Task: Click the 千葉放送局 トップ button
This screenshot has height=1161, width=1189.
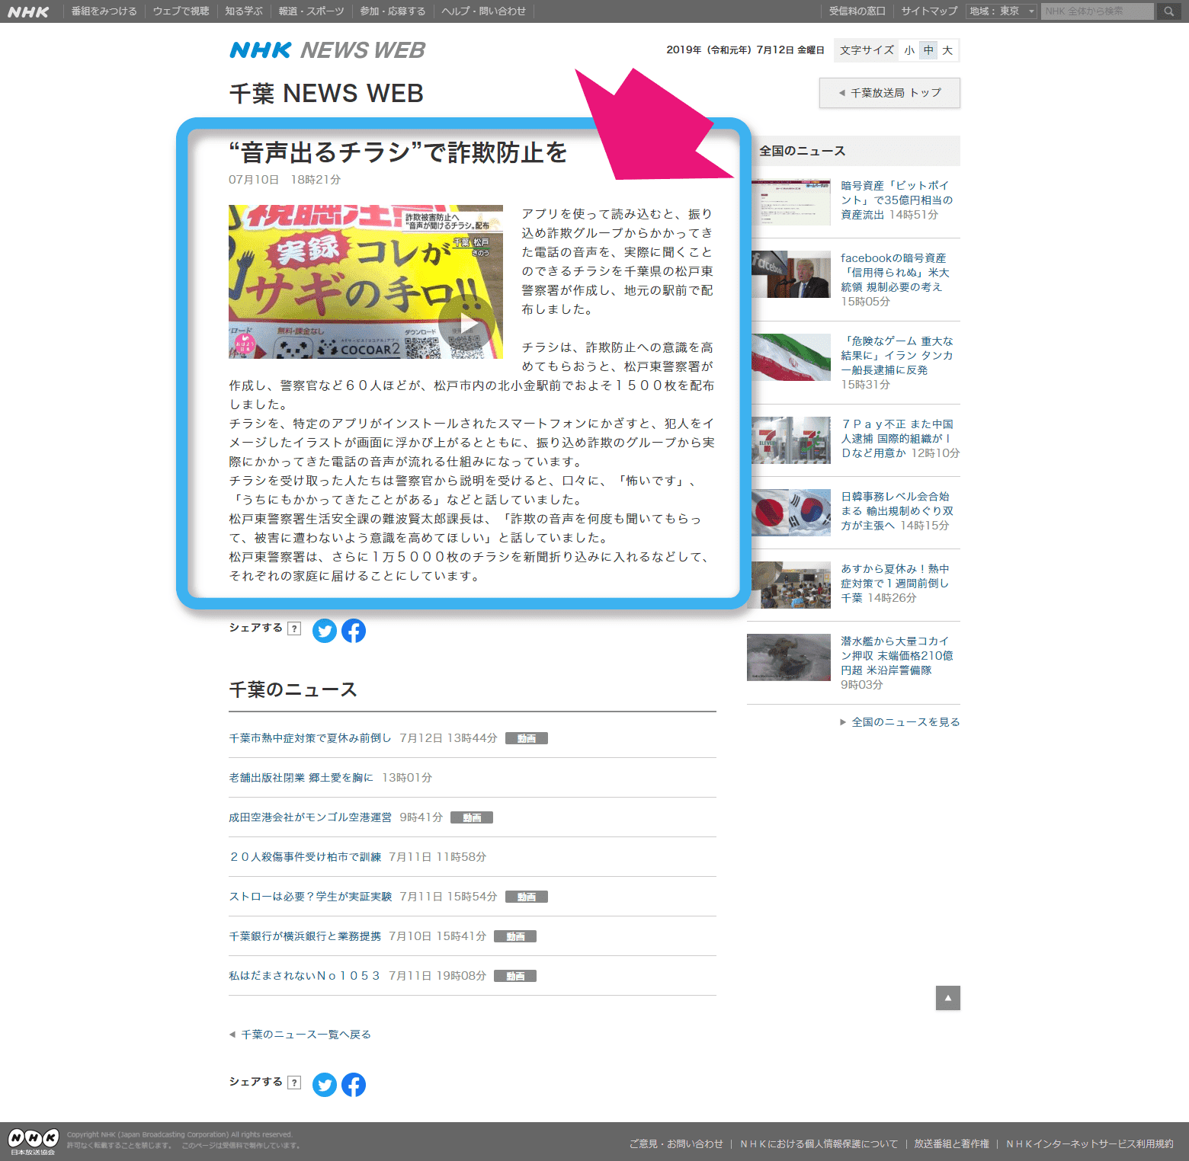Action: click(889, 93)
